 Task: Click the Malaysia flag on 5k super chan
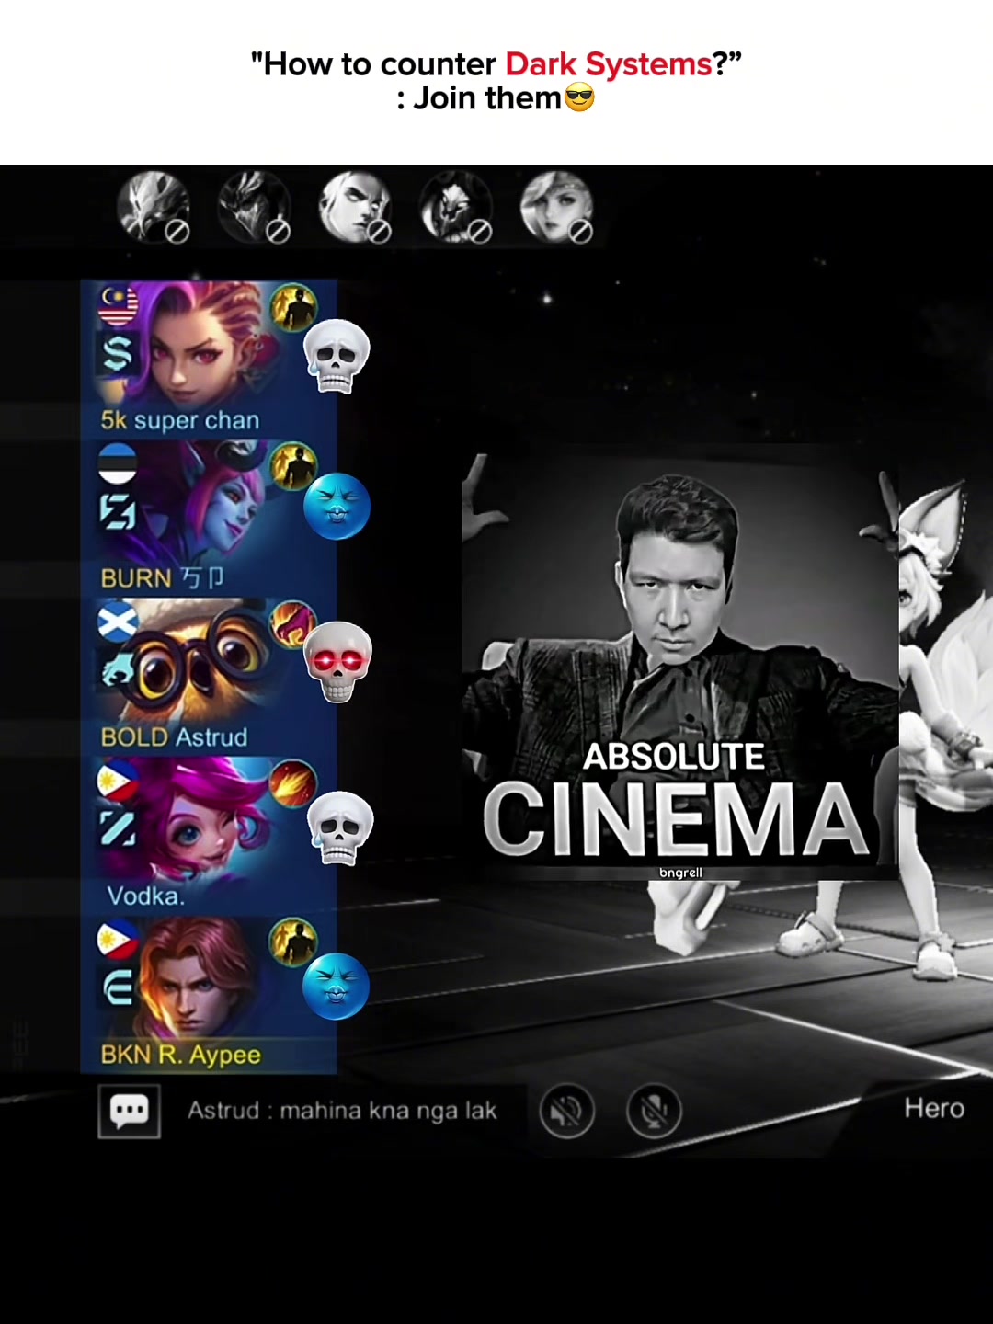(x=118, y=305)
